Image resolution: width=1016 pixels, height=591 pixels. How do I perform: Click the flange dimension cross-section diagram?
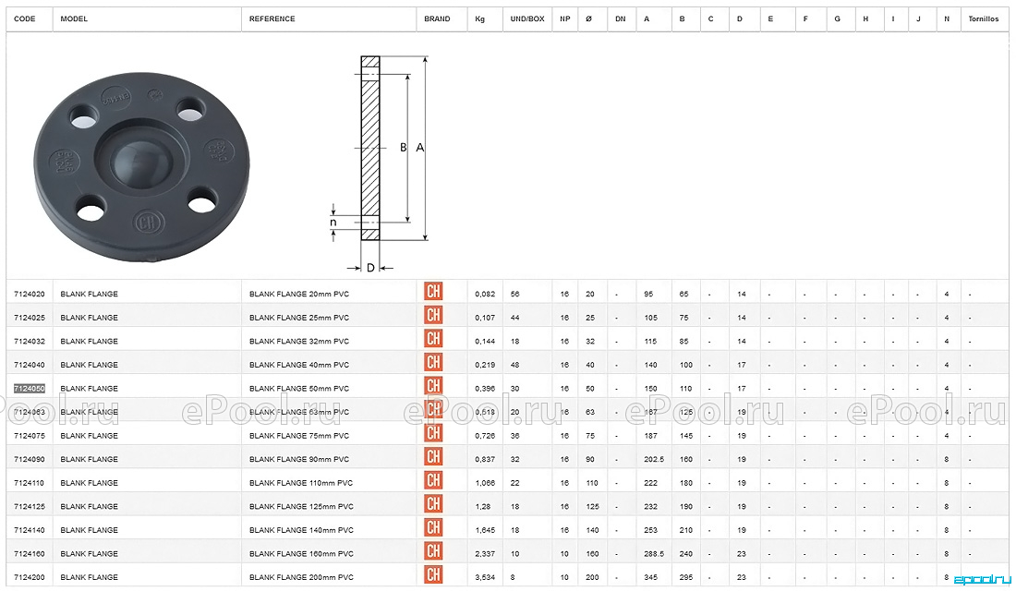379,163
